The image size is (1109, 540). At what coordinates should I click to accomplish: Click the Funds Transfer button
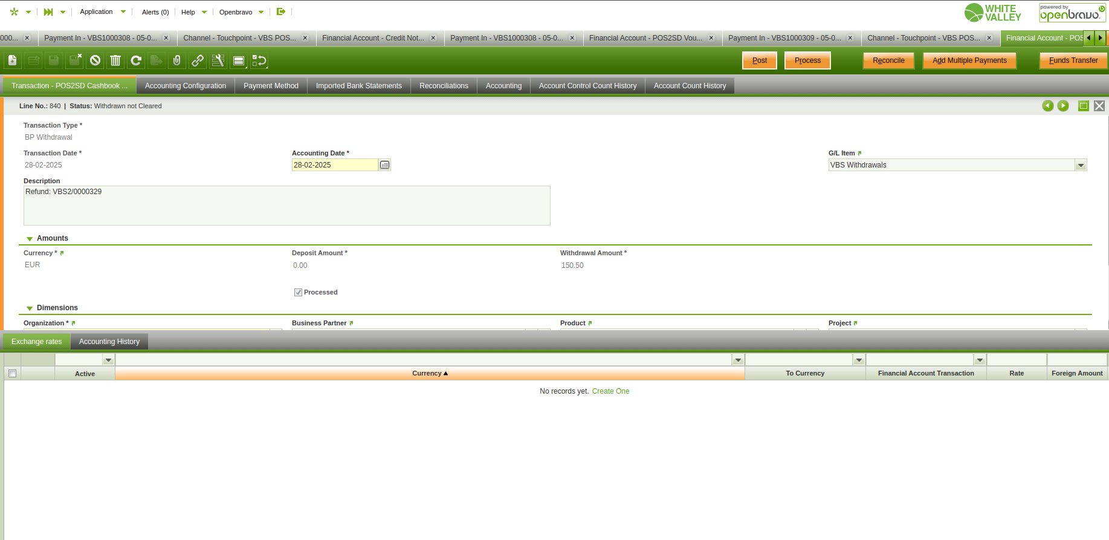pyautogui.click(x=1073, y=60)
